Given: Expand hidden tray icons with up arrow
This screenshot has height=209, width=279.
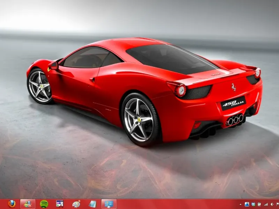Looking at the screenshot, I should (241, 204).
